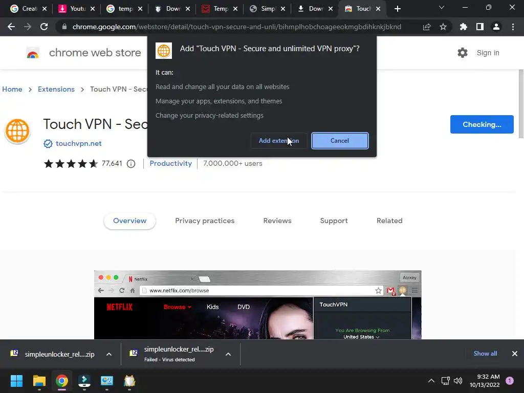Toggle the Chrome side panel icon
524x393 pixels.
(480, 27)
